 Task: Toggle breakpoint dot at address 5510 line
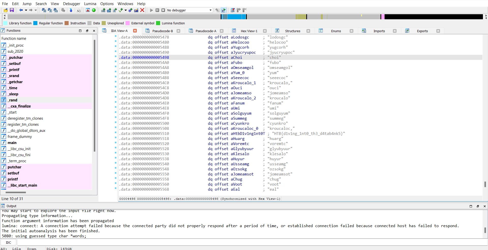116,133
